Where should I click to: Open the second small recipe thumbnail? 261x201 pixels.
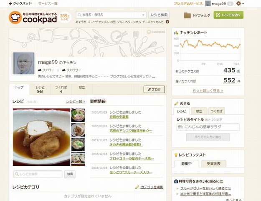(x=78, y=130)
